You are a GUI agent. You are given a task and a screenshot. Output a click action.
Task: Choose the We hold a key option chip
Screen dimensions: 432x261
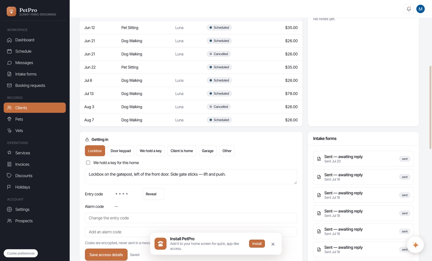[x=151, y=151]
